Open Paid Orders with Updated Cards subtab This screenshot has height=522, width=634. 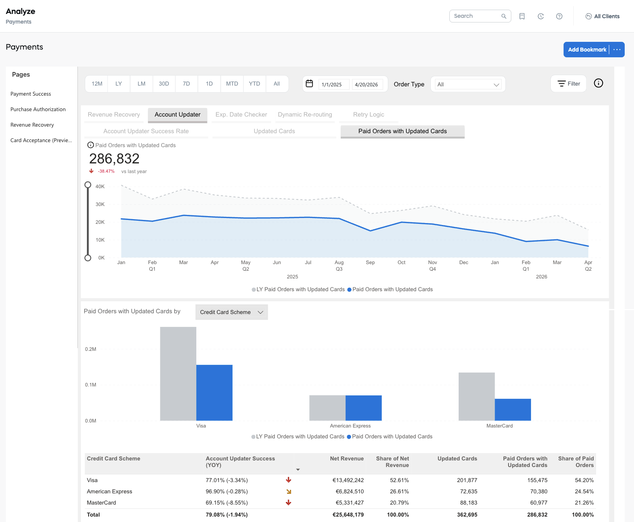coord(403,131)
